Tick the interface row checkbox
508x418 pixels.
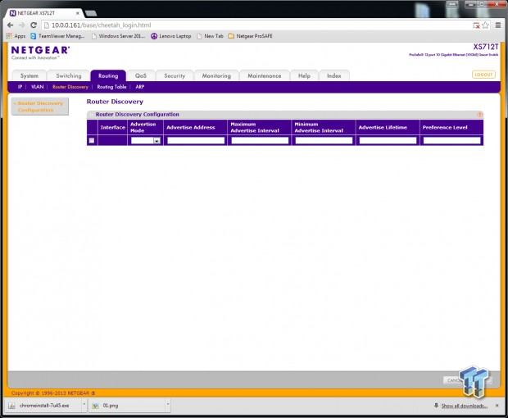click(x=92, y=140)
